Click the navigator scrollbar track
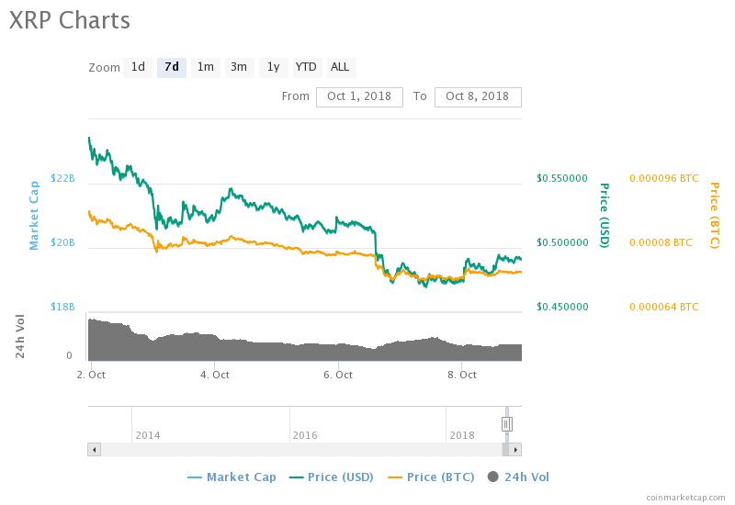Image resolution: width=735 pixels, height=505 pixels. [x=301, y=450]
